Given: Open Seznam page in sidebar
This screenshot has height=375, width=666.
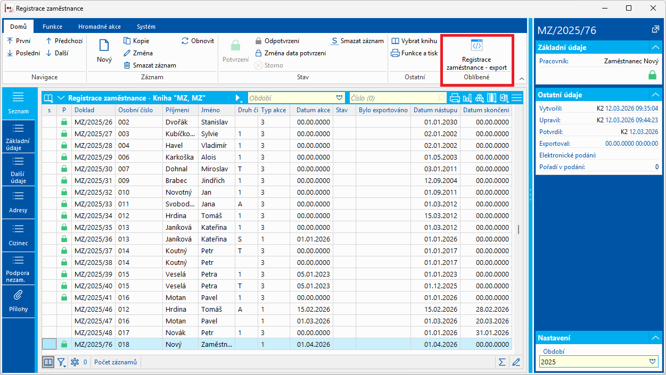Looking at the screenshot, I should coord(18,103).
